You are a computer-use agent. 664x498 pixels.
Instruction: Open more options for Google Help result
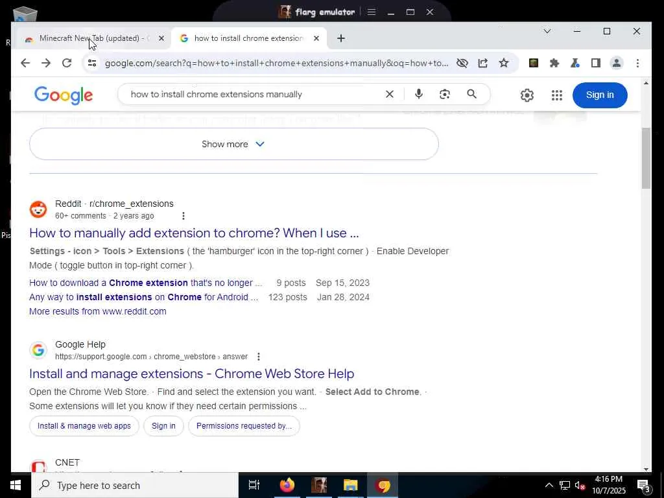(258, 357)
